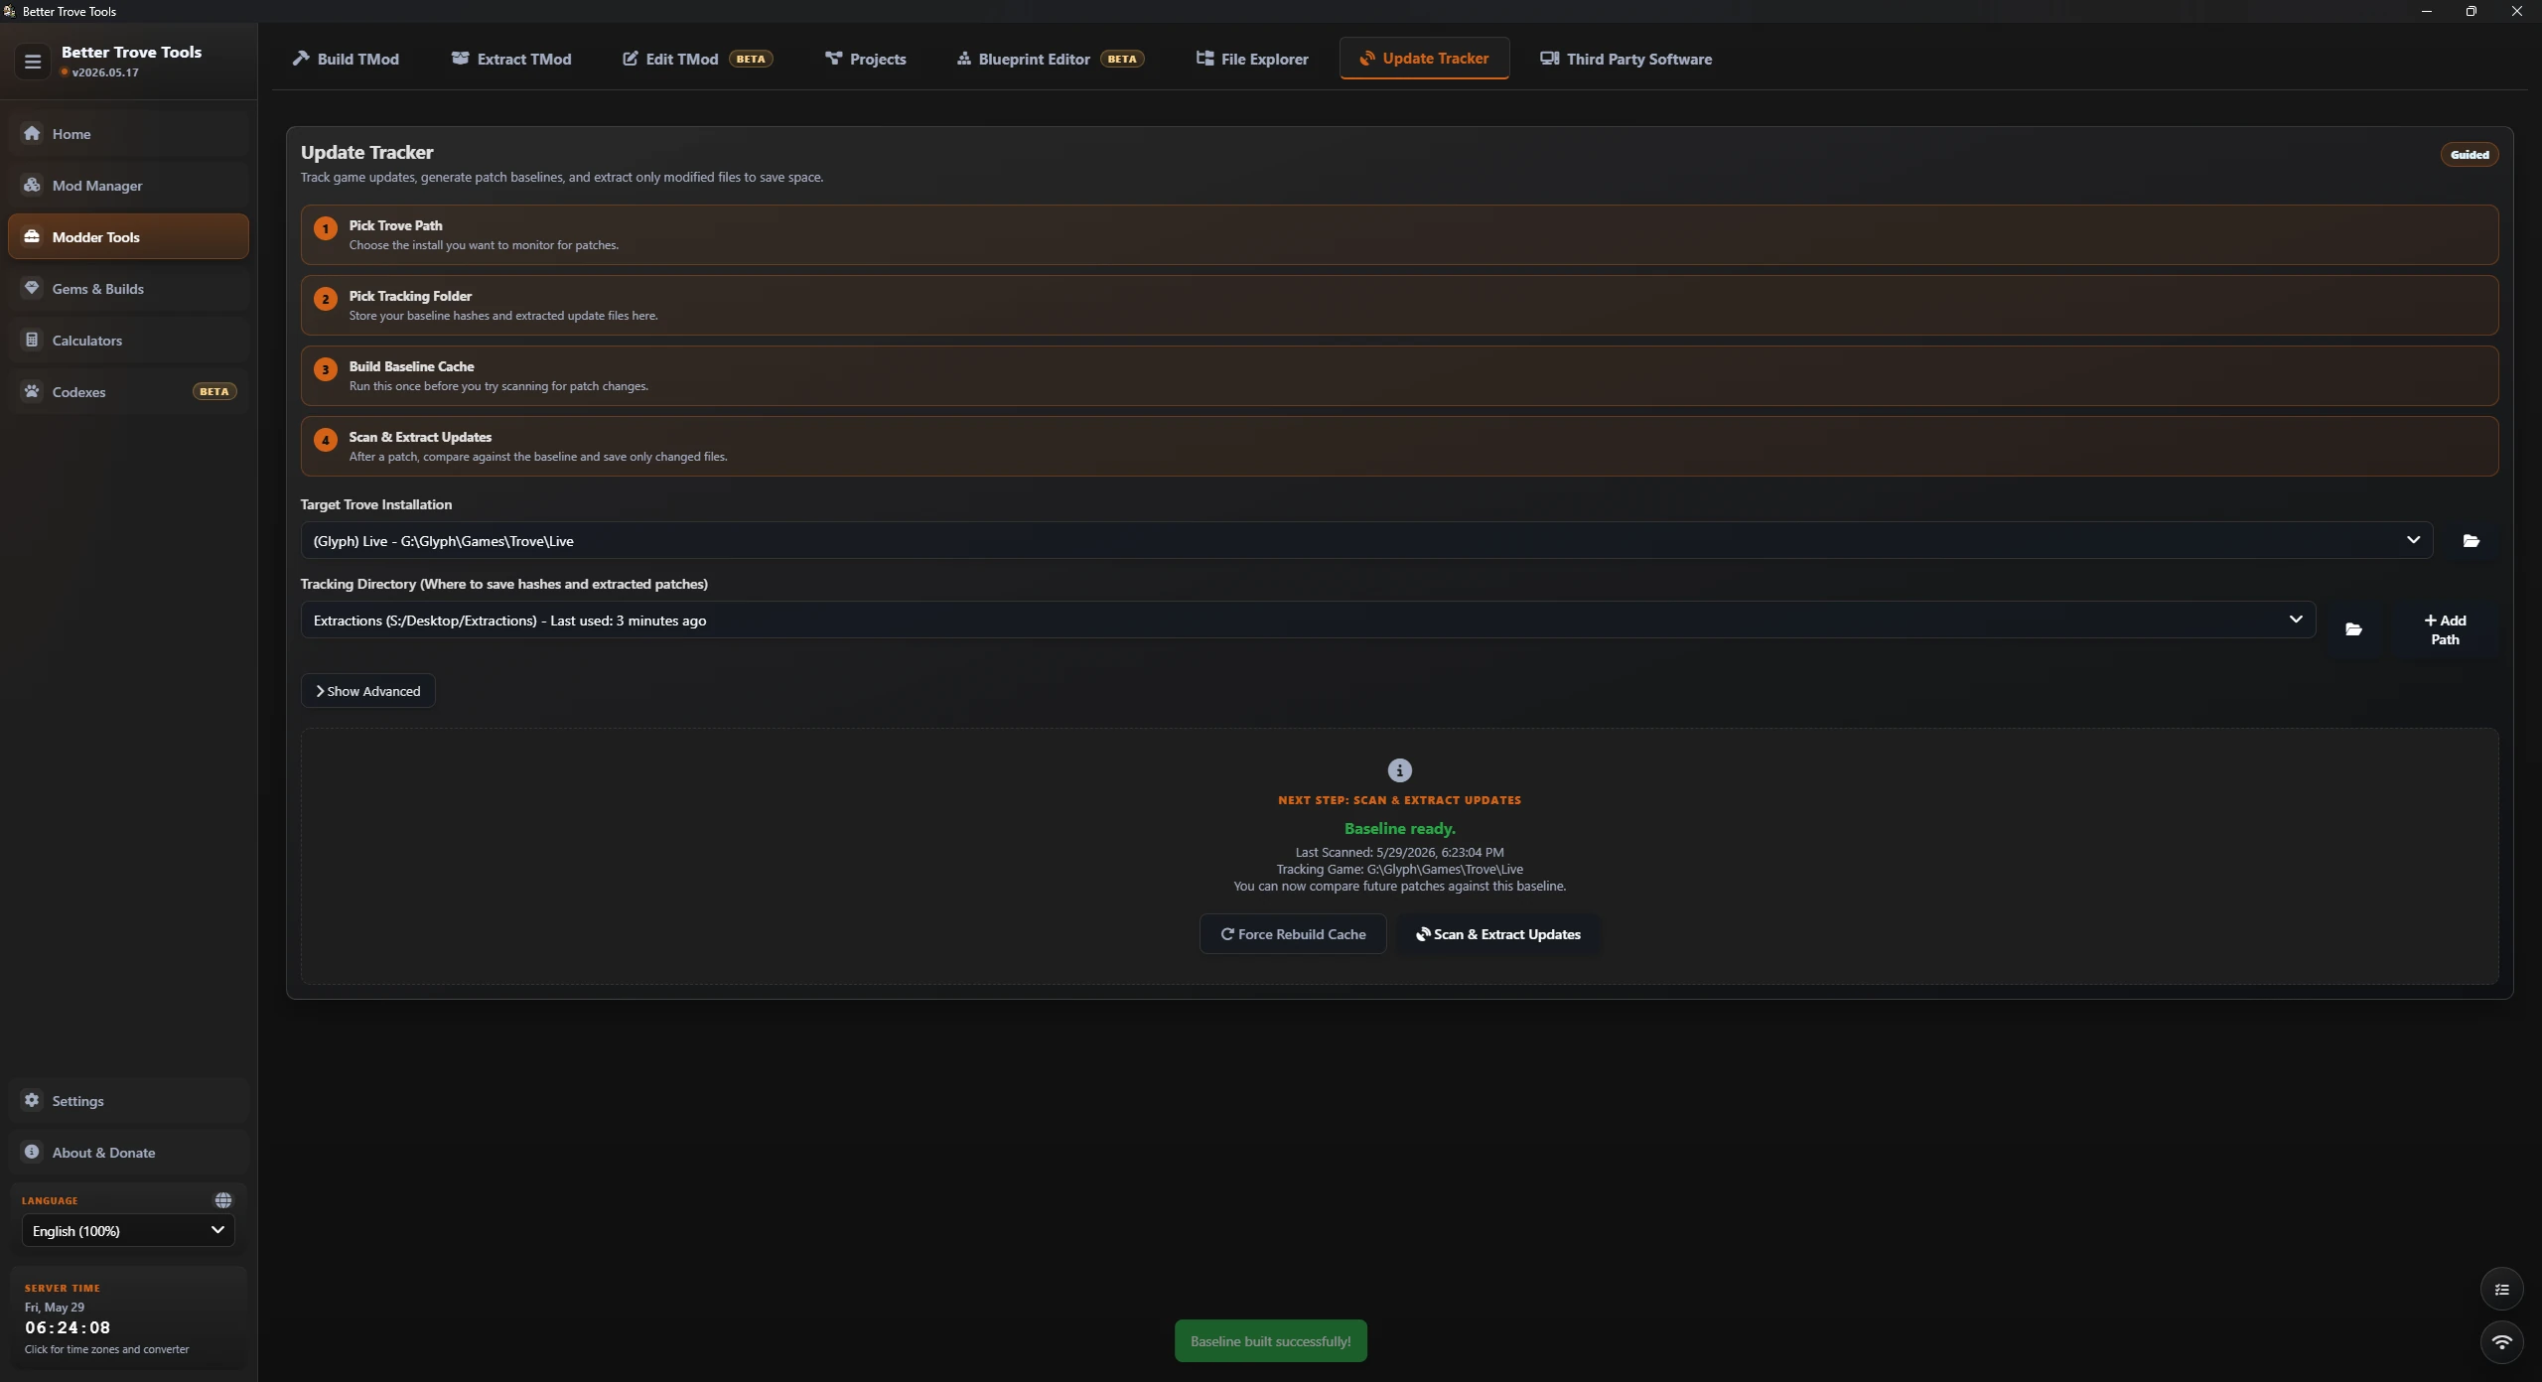Switch to the Build TMod tab
2542x1382 pixels.
[x=346, y=59]
